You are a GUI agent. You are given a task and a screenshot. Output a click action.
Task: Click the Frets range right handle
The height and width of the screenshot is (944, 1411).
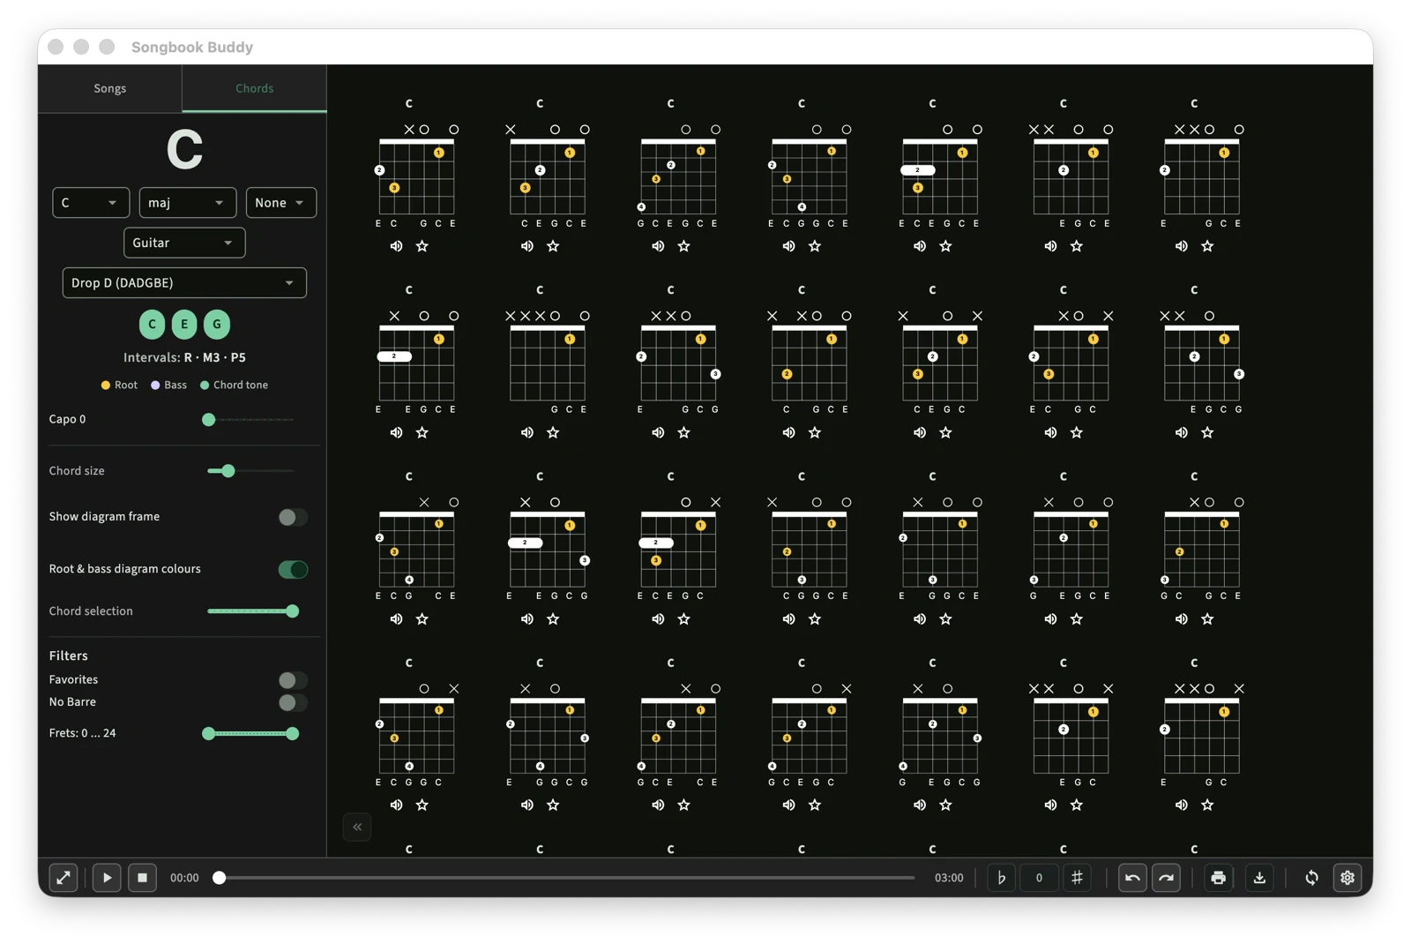pyautogui.click(x=293, y=733)
